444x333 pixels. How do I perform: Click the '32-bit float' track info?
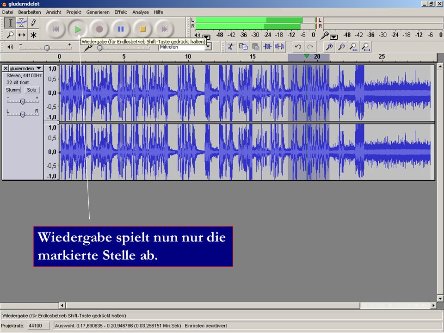coord(18,82)
